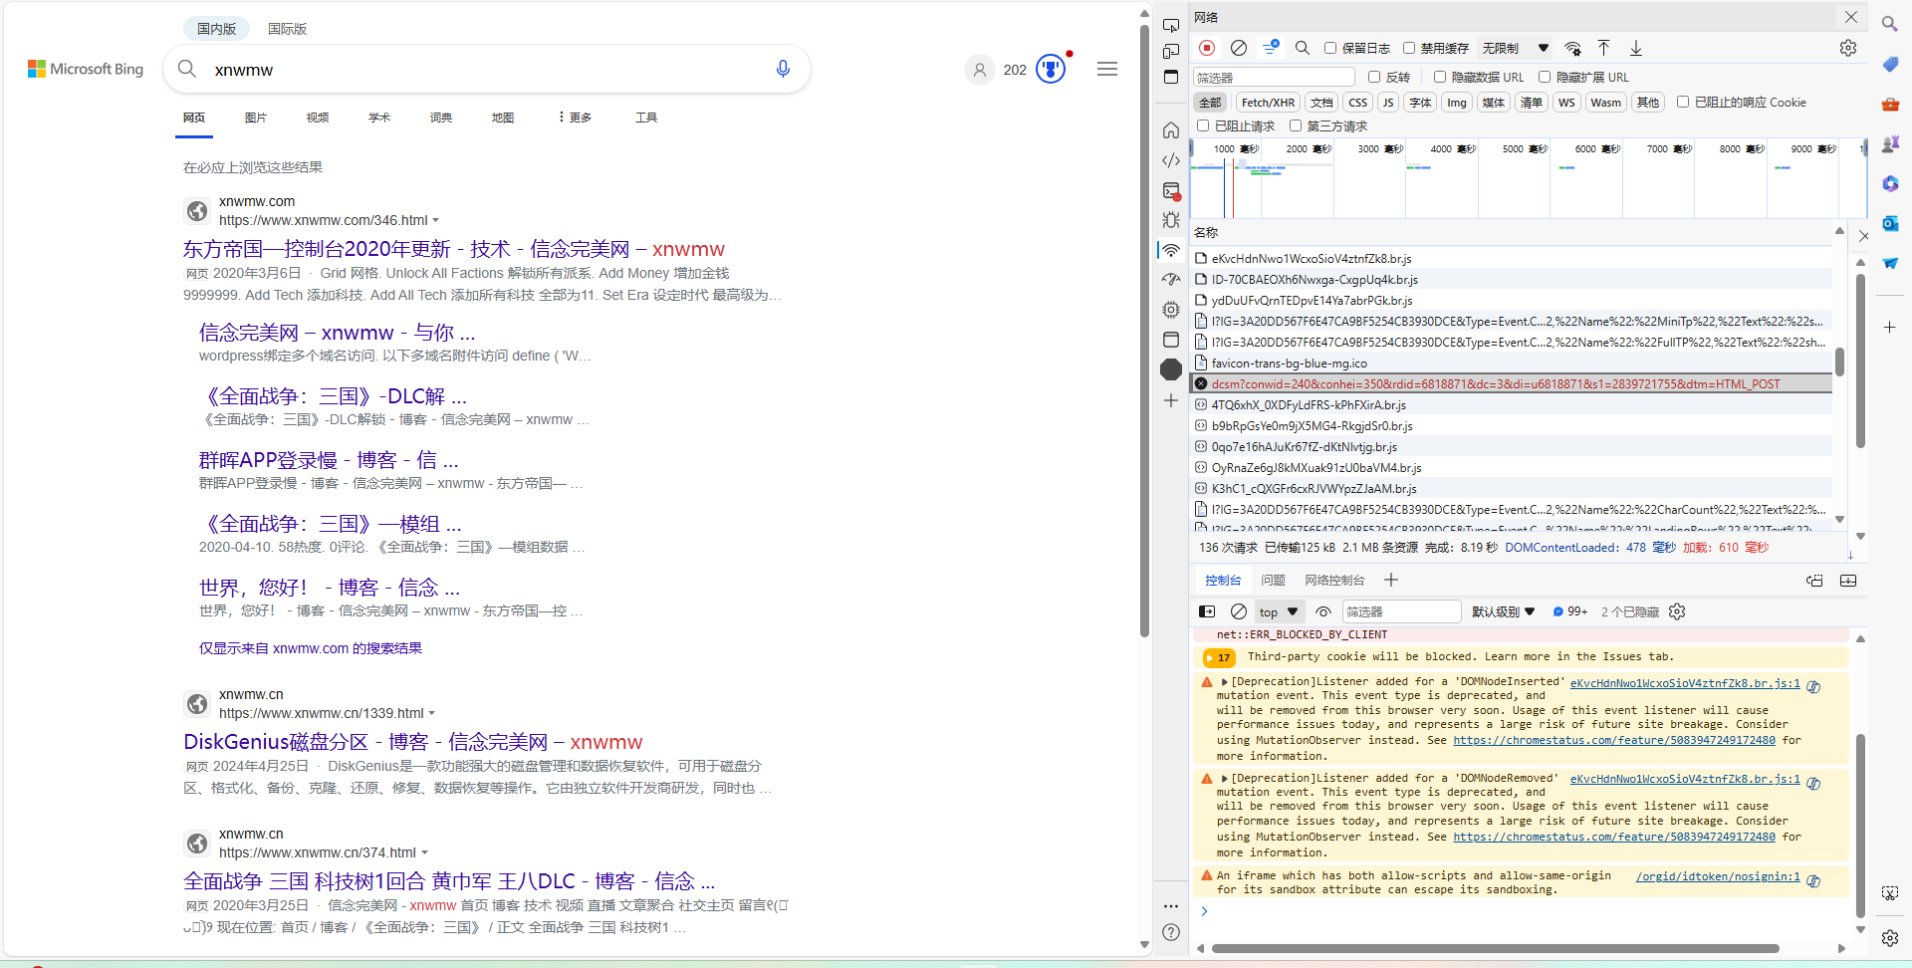Open Edge sidebar Outlook icon
This screenshot has width=1912, height=968.
pyautogui.click(x=1890, y=224)
